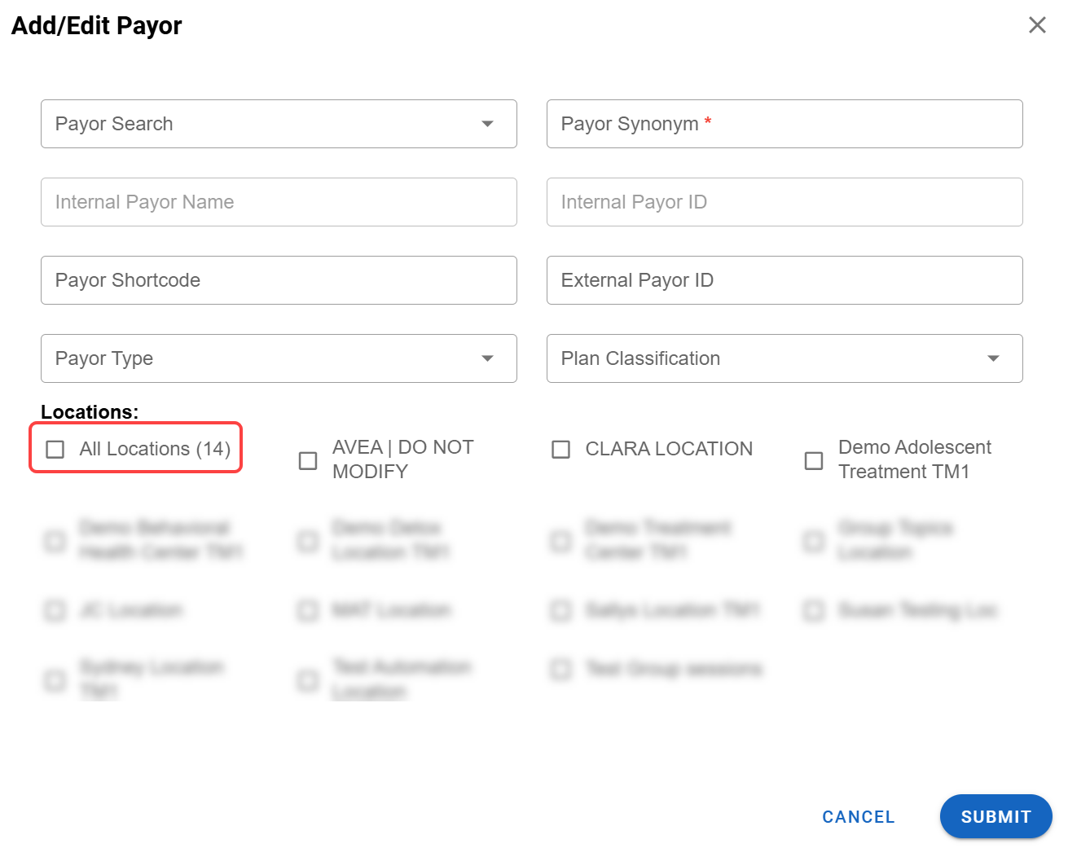The width and height of the screenshot is (1068, 848).
Task: Check the JC Location checkbox
Action: click(55, 610)
